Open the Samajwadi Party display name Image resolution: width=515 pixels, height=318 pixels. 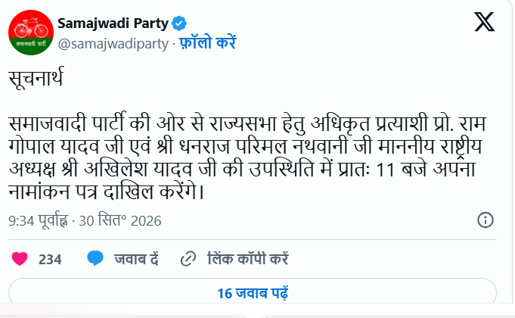click(x=113, y=23)
